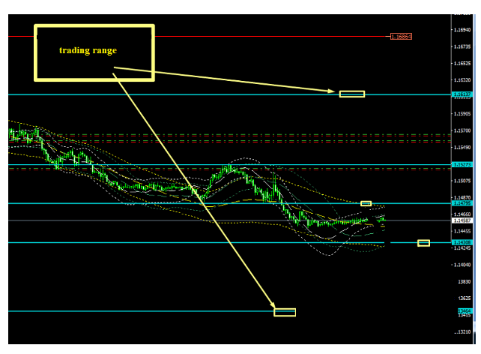
Task: Select the cyan 1.14795 price axis tag
Action: coord(463,203)
